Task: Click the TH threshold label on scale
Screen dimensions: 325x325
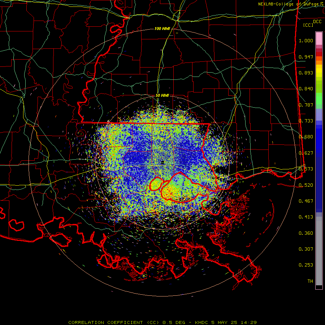Action: (x=310, y=281)
